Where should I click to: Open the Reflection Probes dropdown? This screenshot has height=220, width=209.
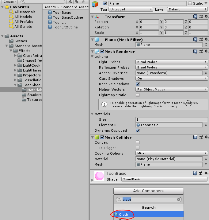172,67
